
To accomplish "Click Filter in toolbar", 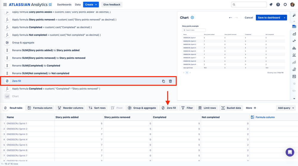I will (187, 108).
